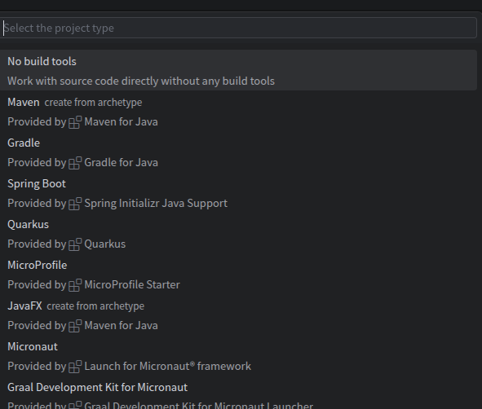Click the extension icon before Spring Initializr Java Support

pyautogui.click(x=75, y=204)
